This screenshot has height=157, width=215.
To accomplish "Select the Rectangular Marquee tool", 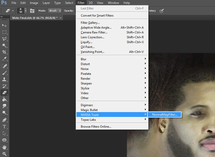I will 4,32.
